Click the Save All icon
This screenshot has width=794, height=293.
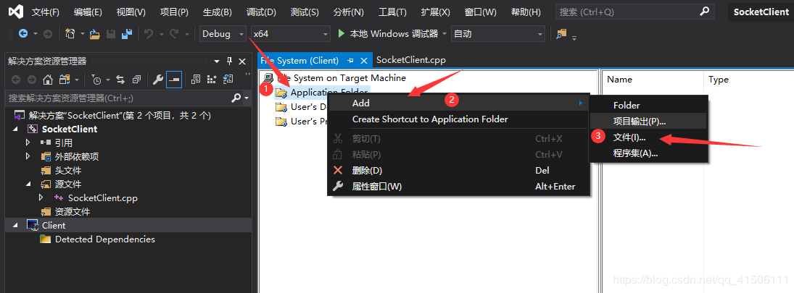tap(126, 34)
